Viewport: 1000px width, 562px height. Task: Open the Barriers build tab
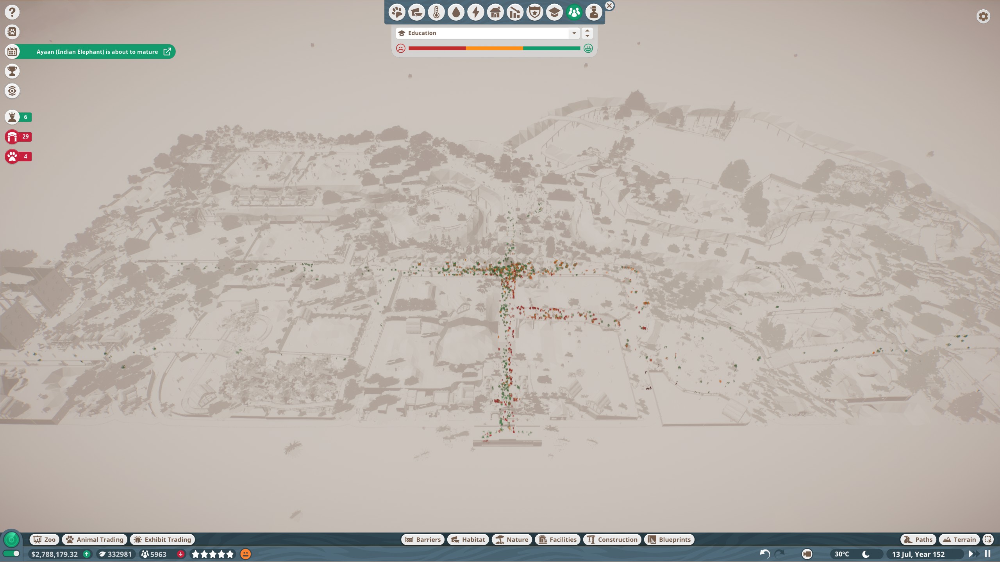(x=423, y=539)
